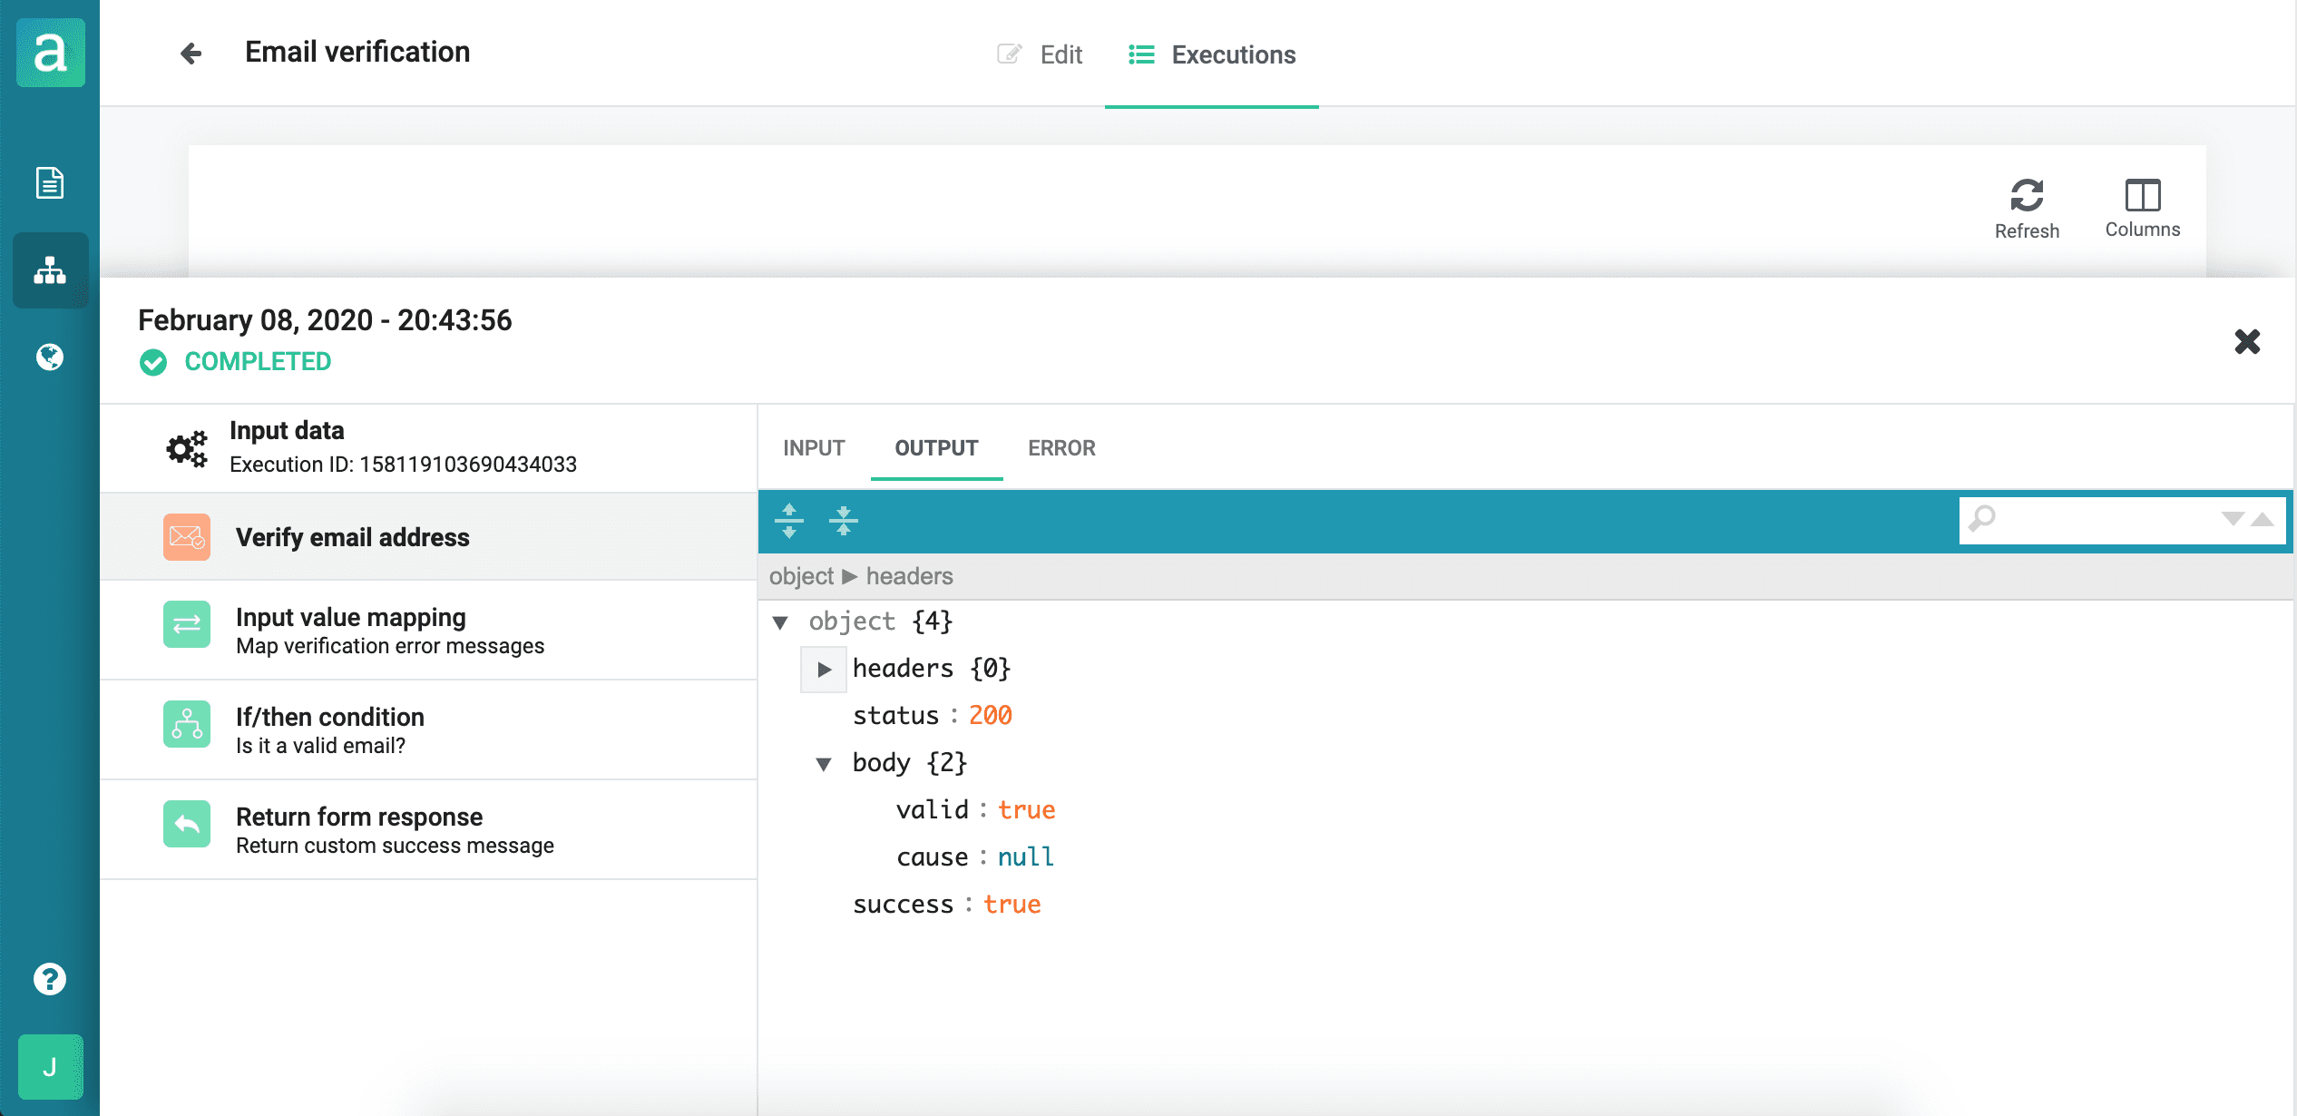Image resolution: width=2297 pixels, height=1116 pixels.
Task: Click object in the breadcrumb path
Action: click(801, 576)
